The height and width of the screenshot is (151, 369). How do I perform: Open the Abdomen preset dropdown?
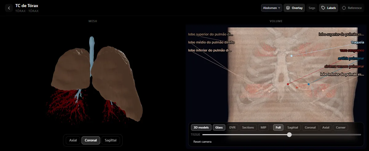tap(272, 8)
